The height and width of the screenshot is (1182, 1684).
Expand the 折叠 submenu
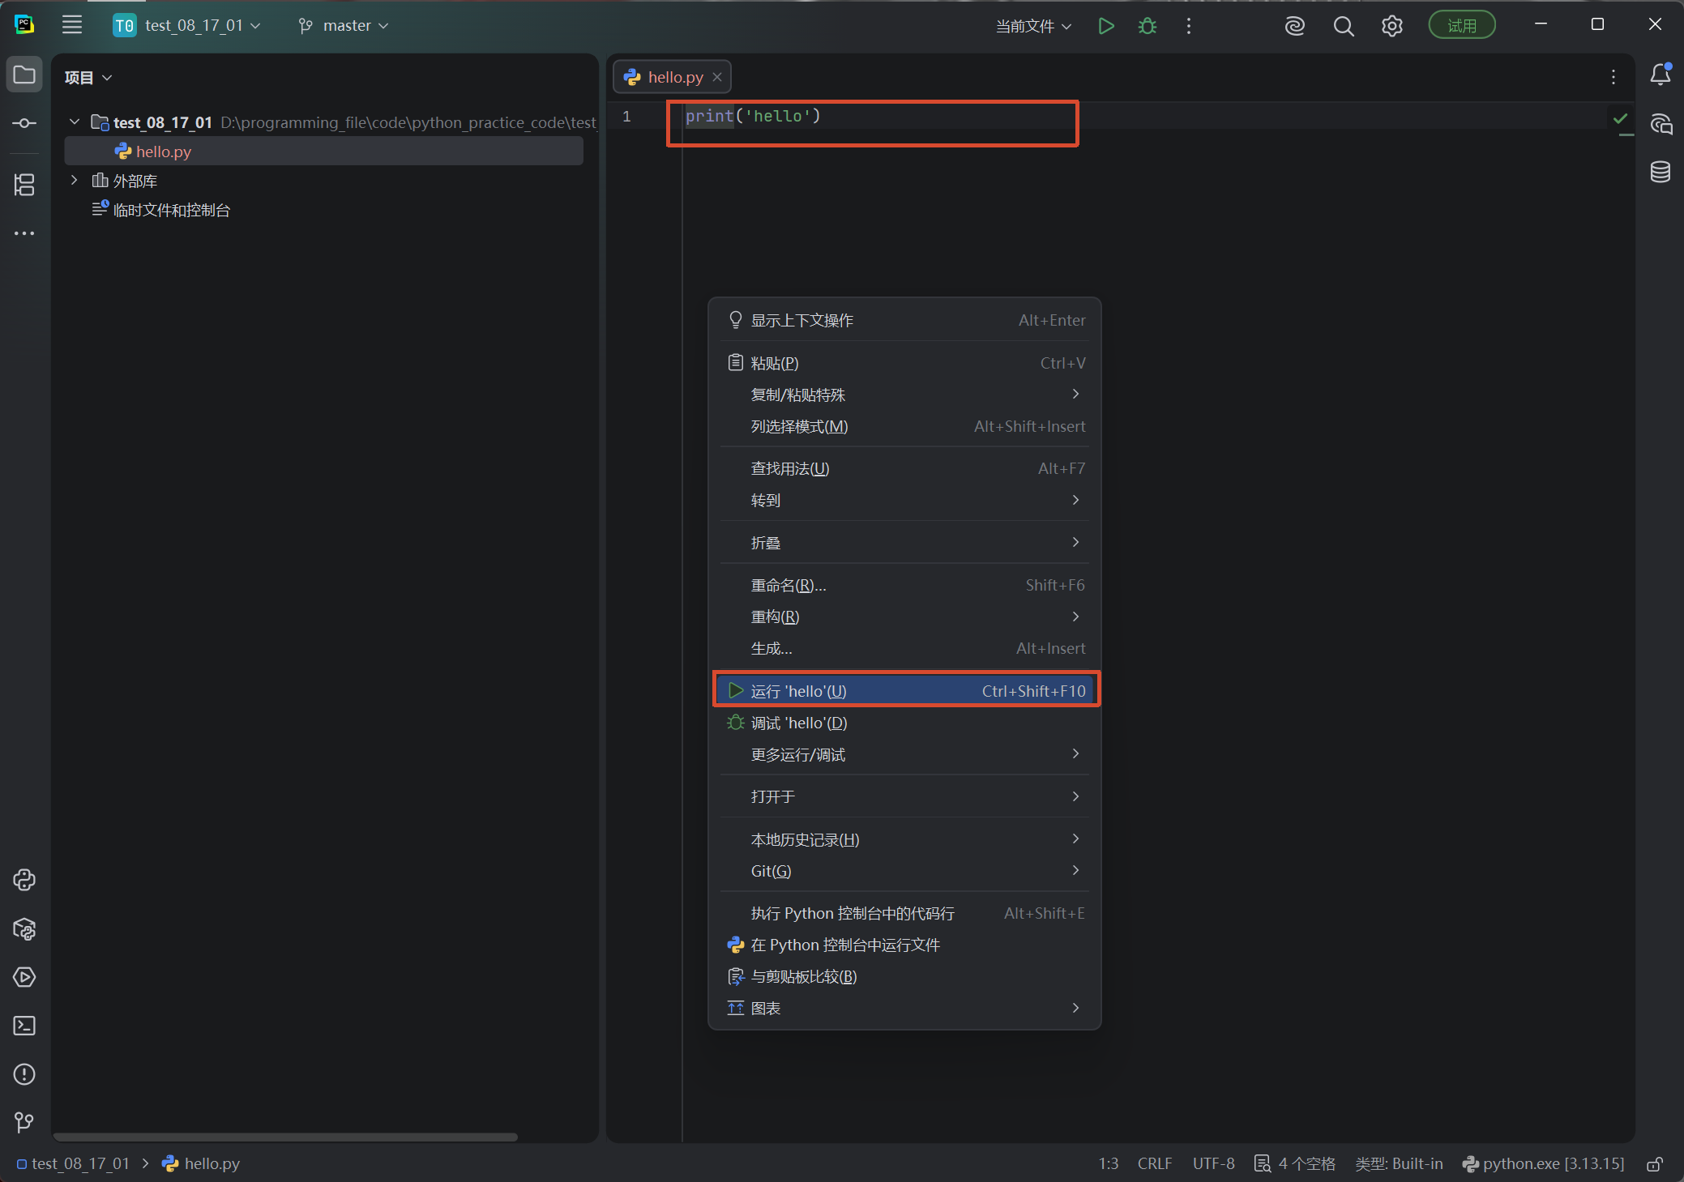pos(904,542)
